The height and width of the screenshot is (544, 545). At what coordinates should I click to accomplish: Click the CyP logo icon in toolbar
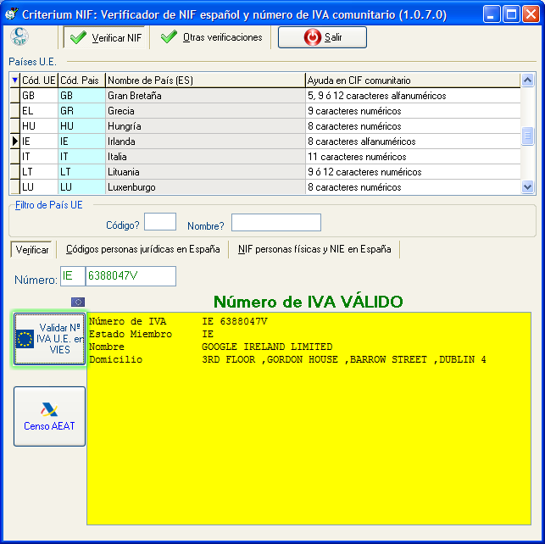[x=19, y=36]
